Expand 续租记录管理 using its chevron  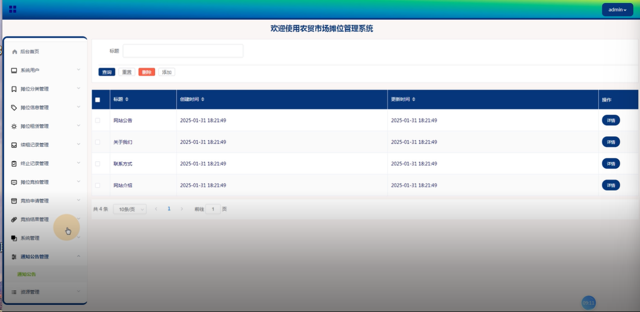click(79, 144)
